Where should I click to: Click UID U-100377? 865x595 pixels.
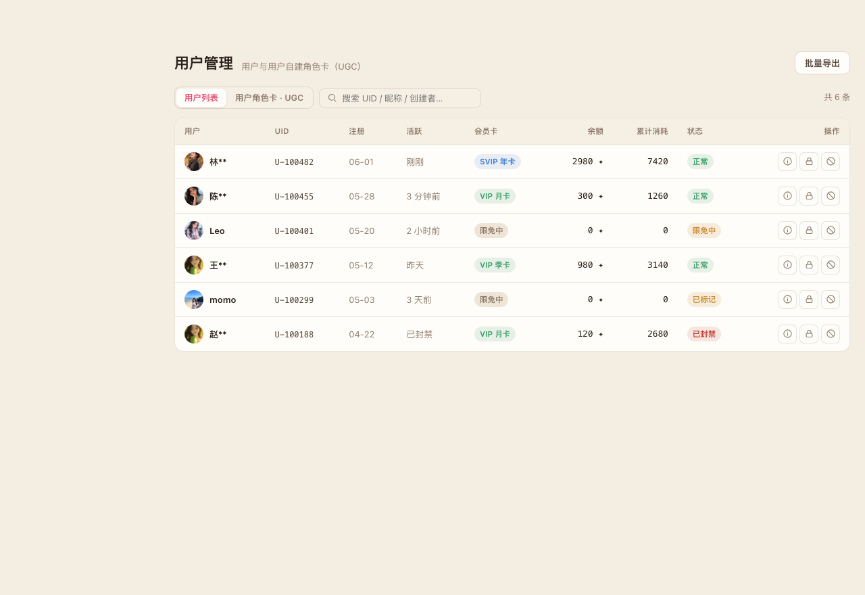[x=294, y=266]
